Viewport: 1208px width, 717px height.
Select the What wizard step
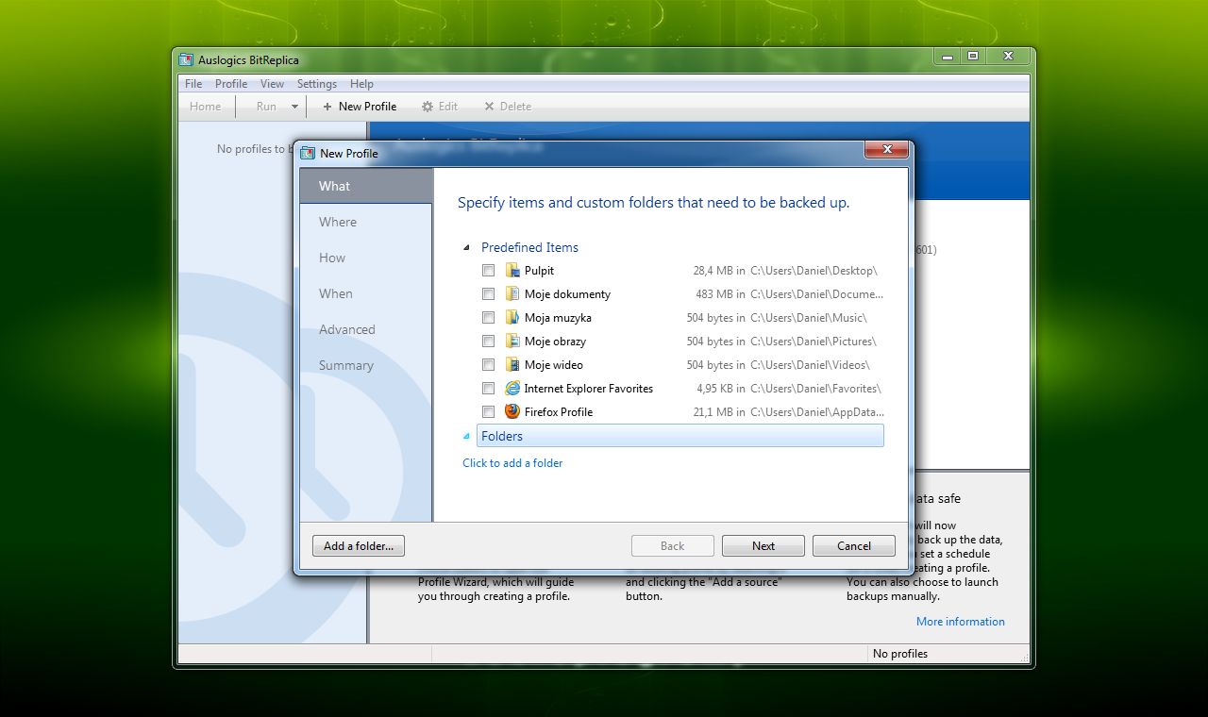point(366,186)
